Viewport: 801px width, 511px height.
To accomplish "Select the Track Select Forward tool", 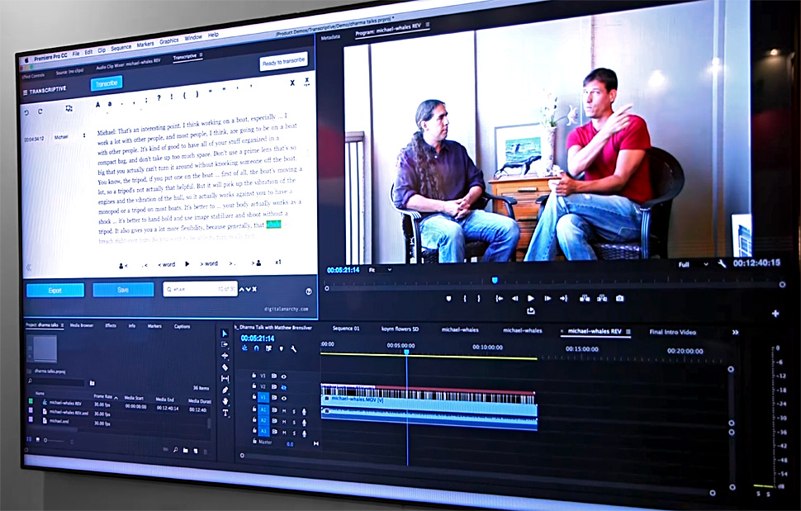I will tap(225, 344).
